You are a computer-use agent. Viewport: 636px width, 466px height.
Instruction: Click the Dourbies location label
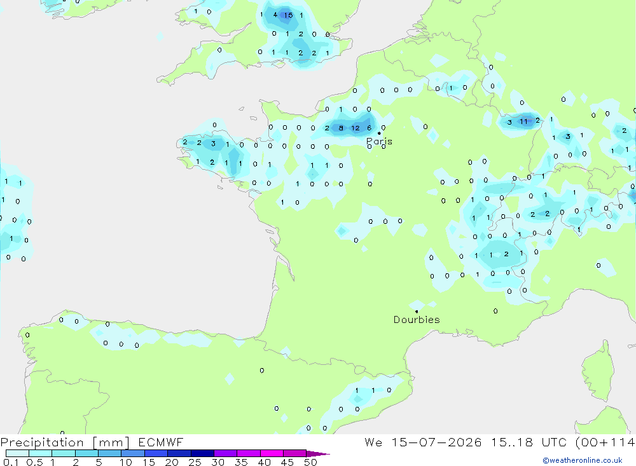417,320
